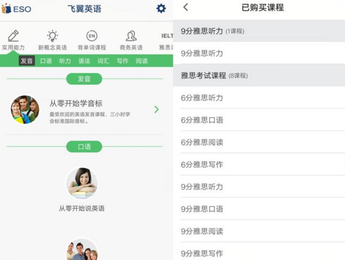Open the 从零开始学音标 course title

click(x=76, y=103)
